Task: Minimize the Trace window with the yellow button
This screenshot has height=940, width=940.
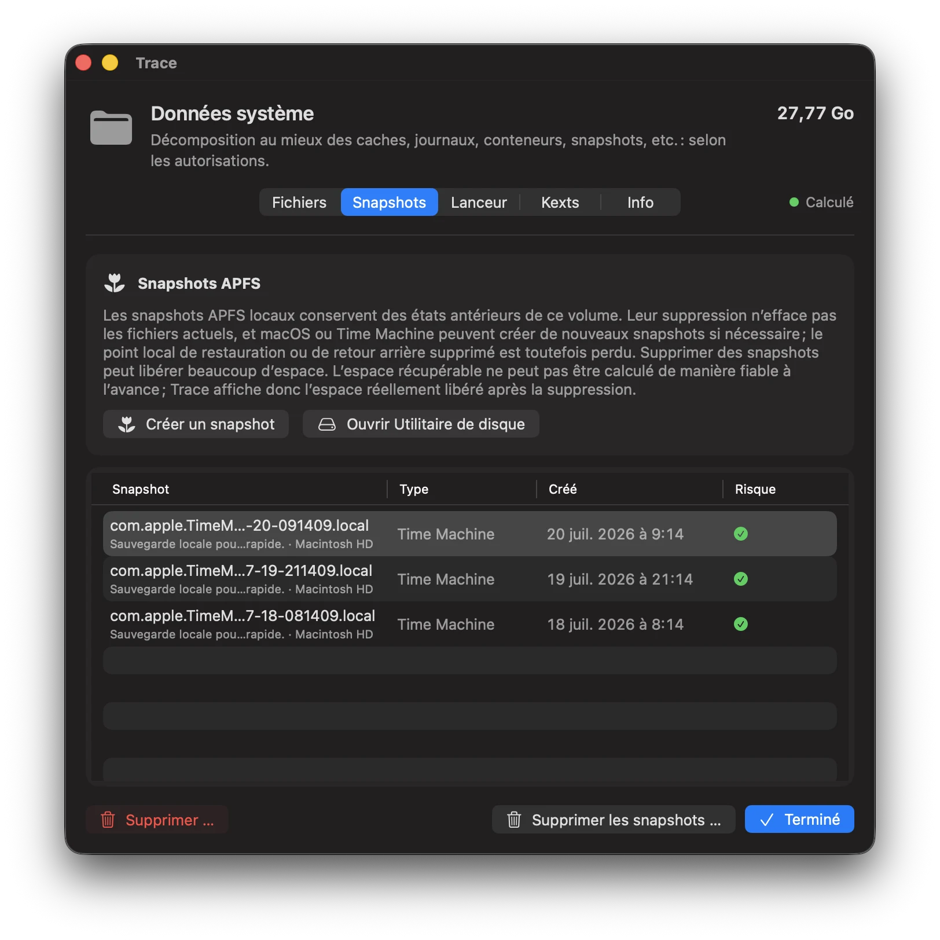Action: pyautogui.click(x=110, y=63)
